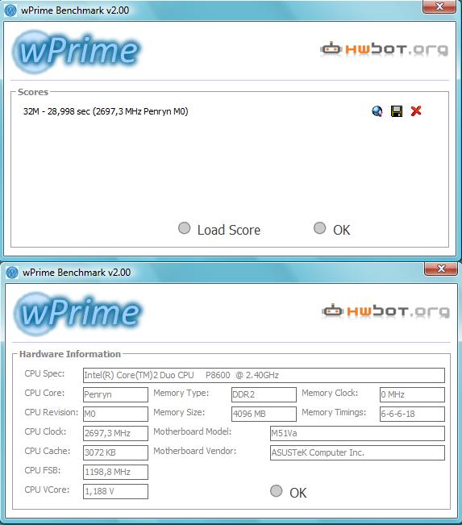This screenshot has width=462, height=525.
Task: Click the CPU VCore field showing 1,188 V
Action: (115, 491)
